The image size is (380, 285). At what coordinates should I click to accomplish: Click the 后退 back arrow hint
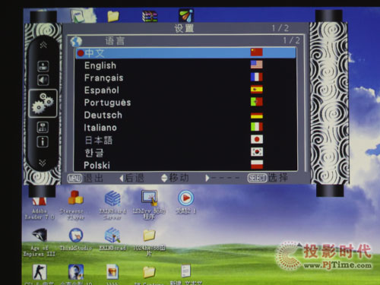point(132,178)
